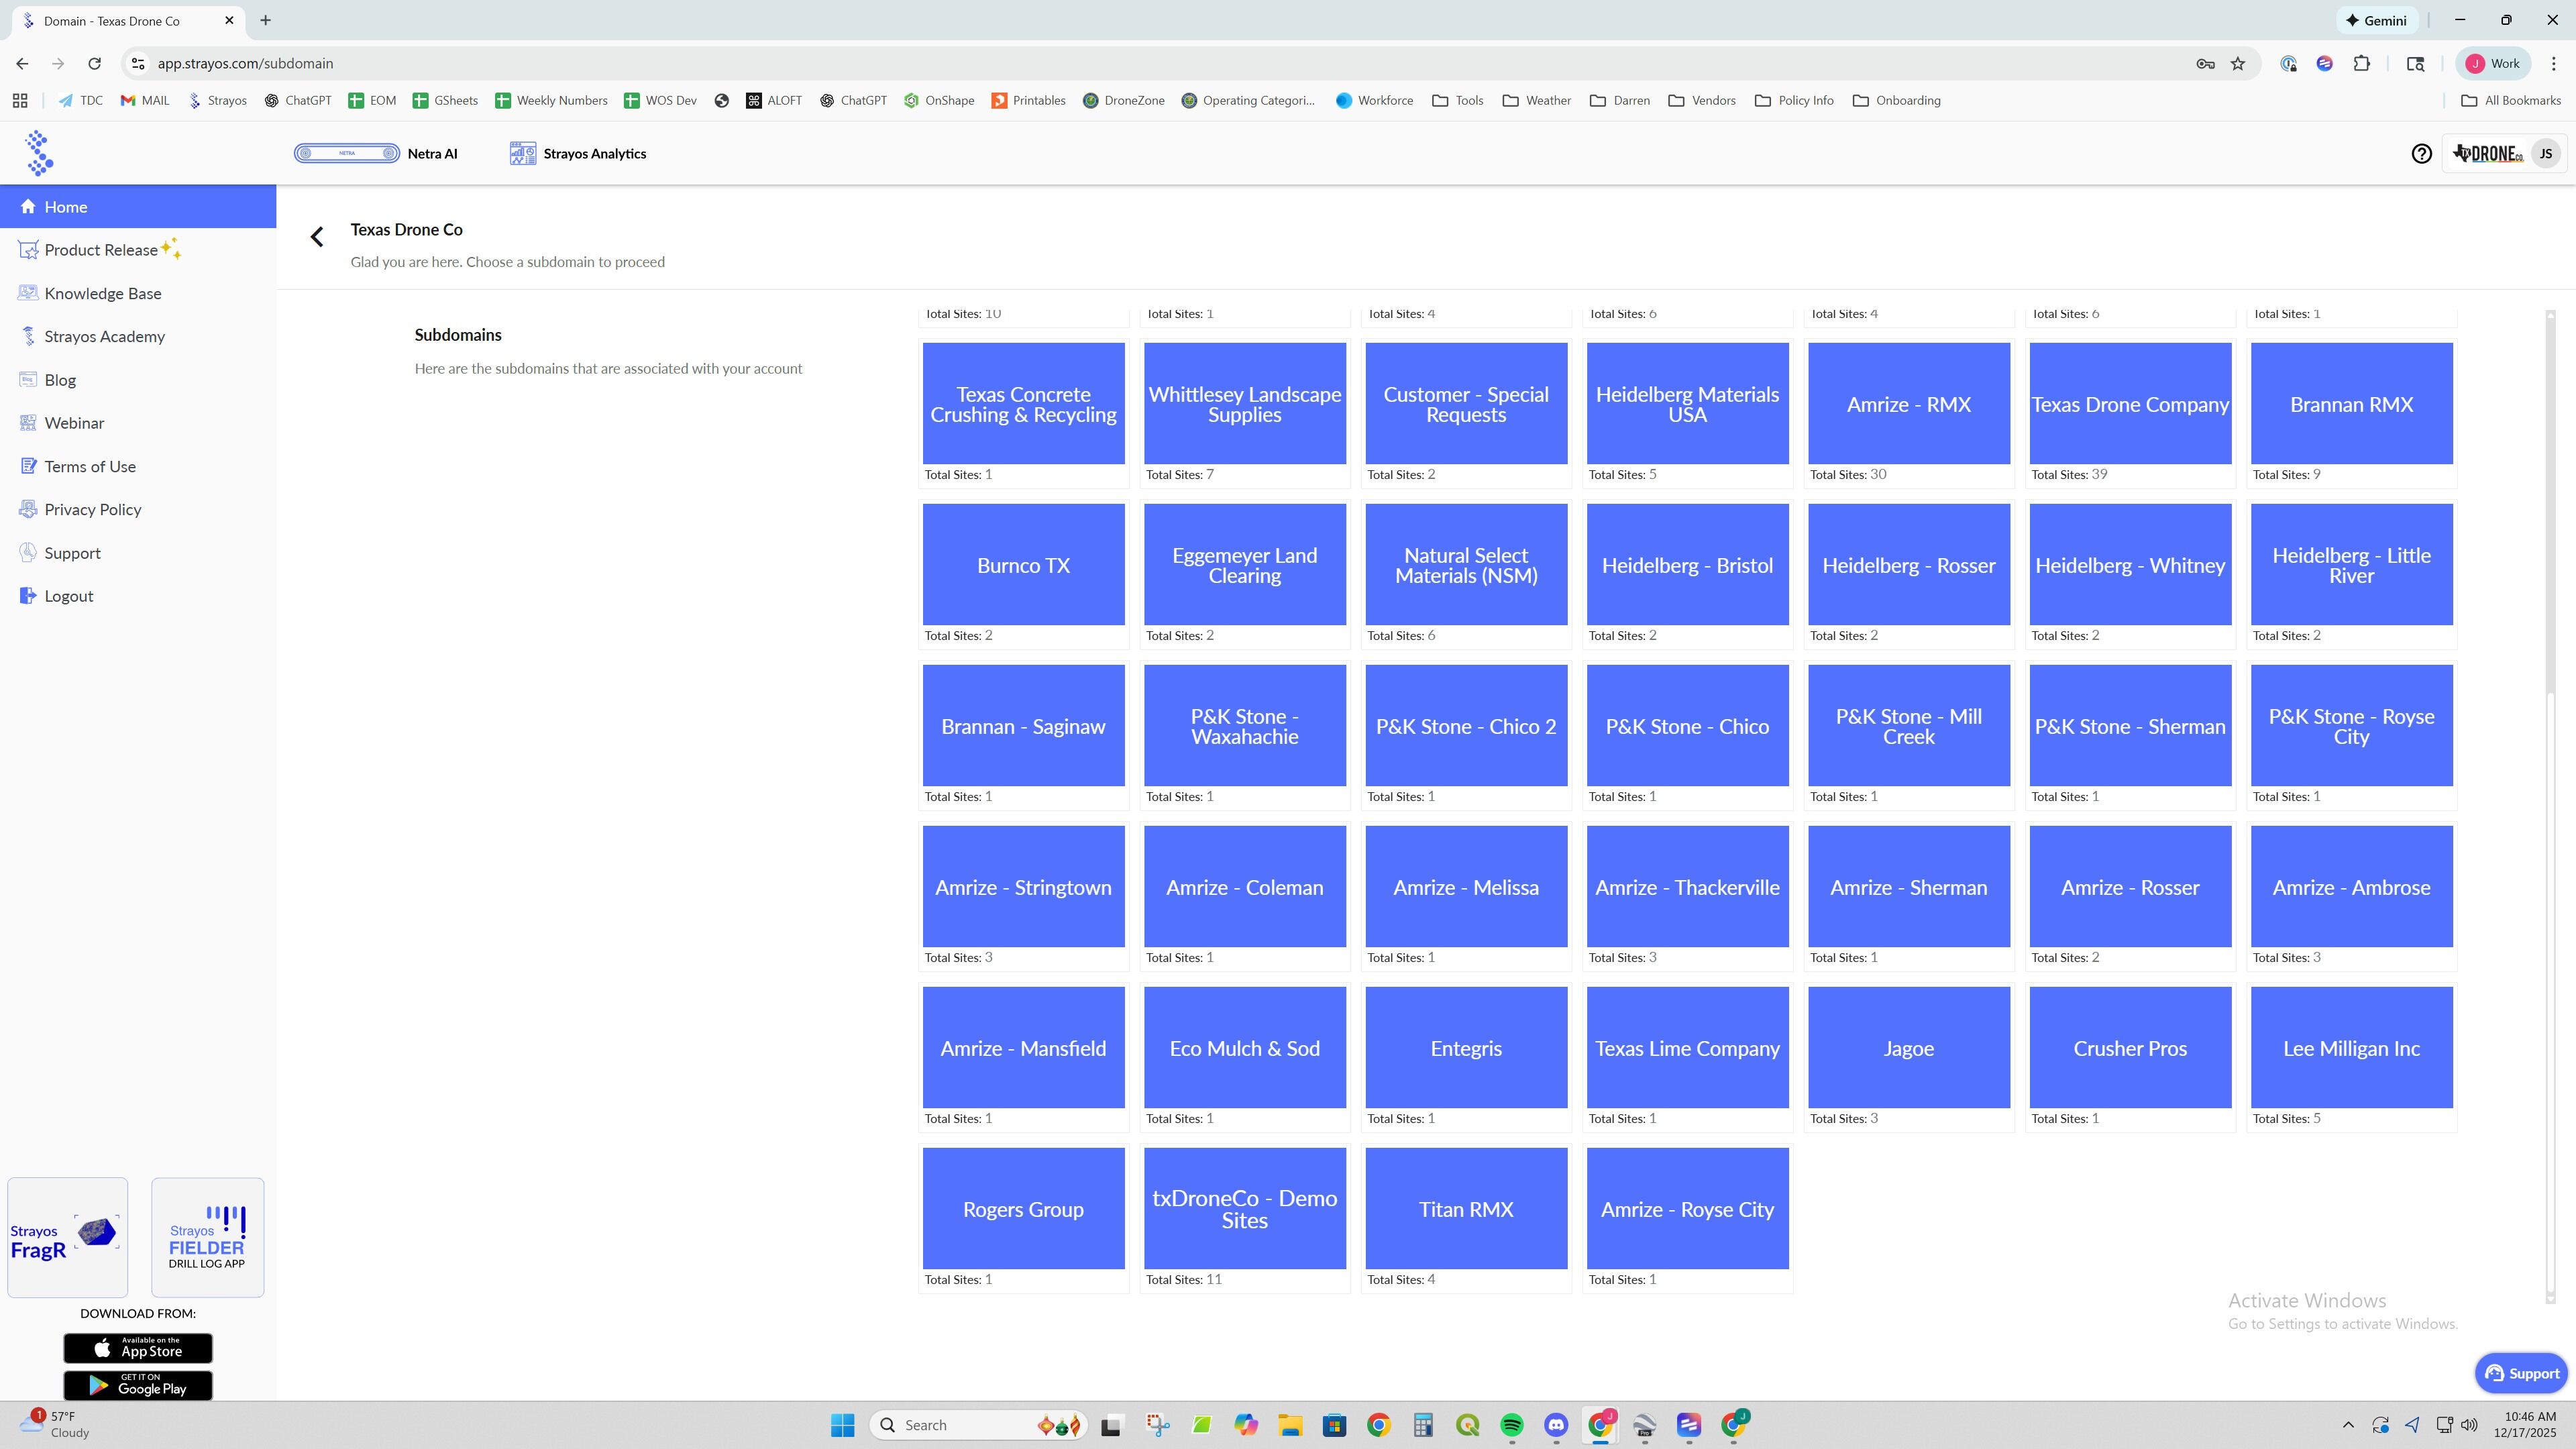
Task: Go back using the left chevron arrow
Action: [x=317, y=237]
